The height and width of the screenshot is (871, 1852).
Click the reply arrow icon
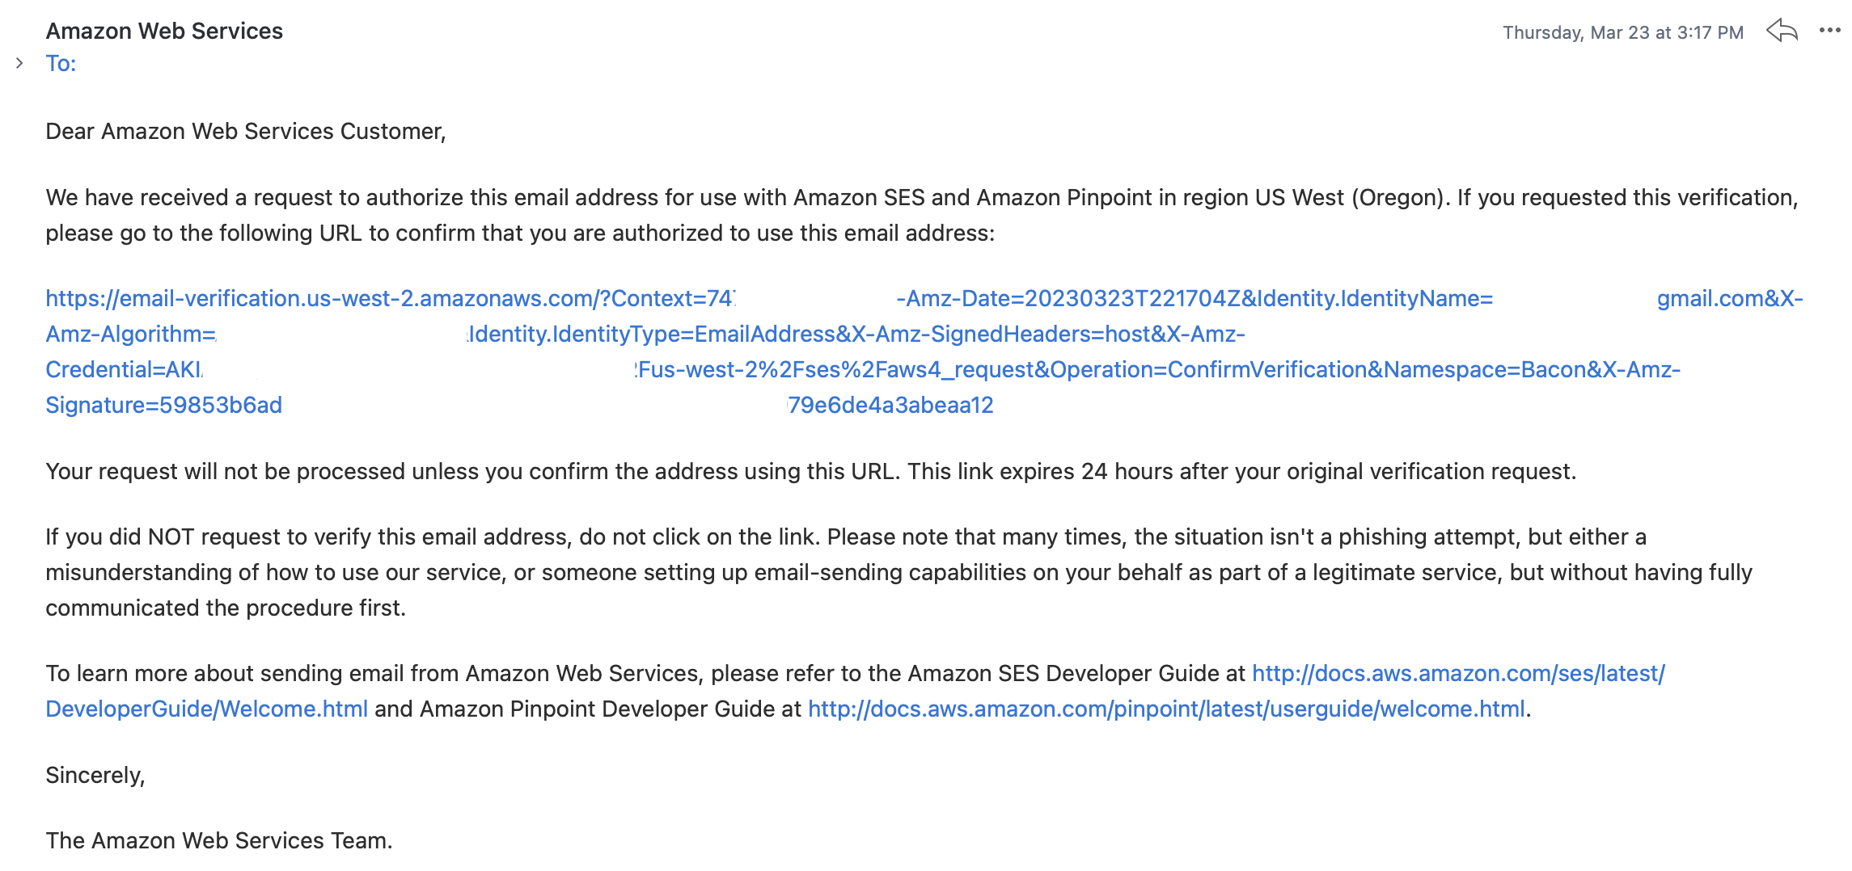point(1782,32)
